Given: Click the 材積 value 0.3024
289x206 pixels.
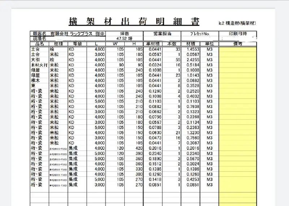Looking at the screenshot, I should coord(193,164).
